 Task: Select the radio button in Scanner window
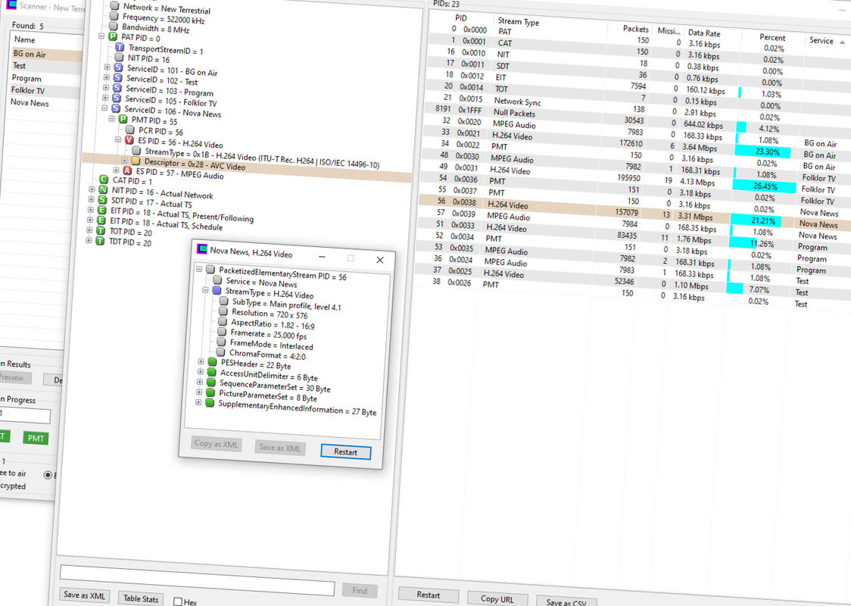pyautogui.click(x=48, y=475)
